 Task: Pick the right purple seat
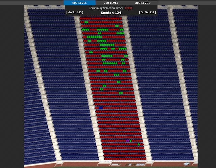pos(129,141)
